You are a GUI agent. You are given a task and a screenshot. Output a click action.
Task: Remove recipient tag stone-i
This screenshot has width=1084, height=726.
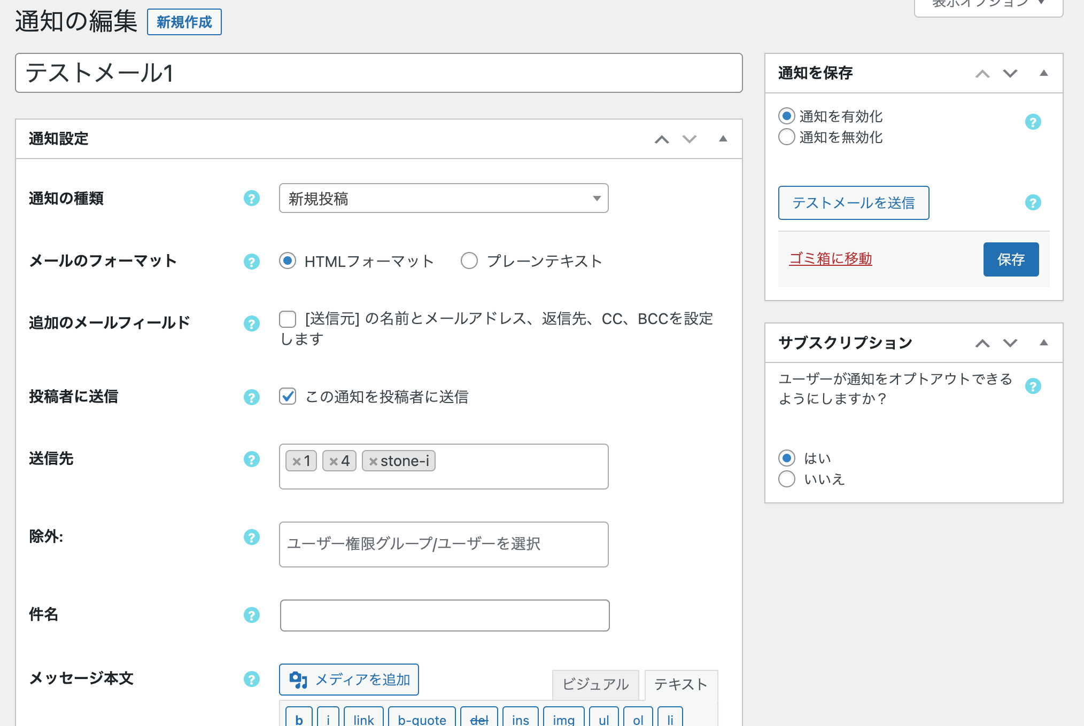(373, 461)
